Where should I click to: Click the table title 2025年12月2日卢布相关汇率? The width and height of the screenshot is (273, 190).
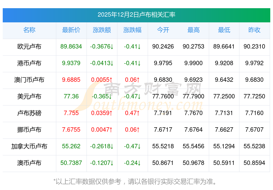pos(136,15)
